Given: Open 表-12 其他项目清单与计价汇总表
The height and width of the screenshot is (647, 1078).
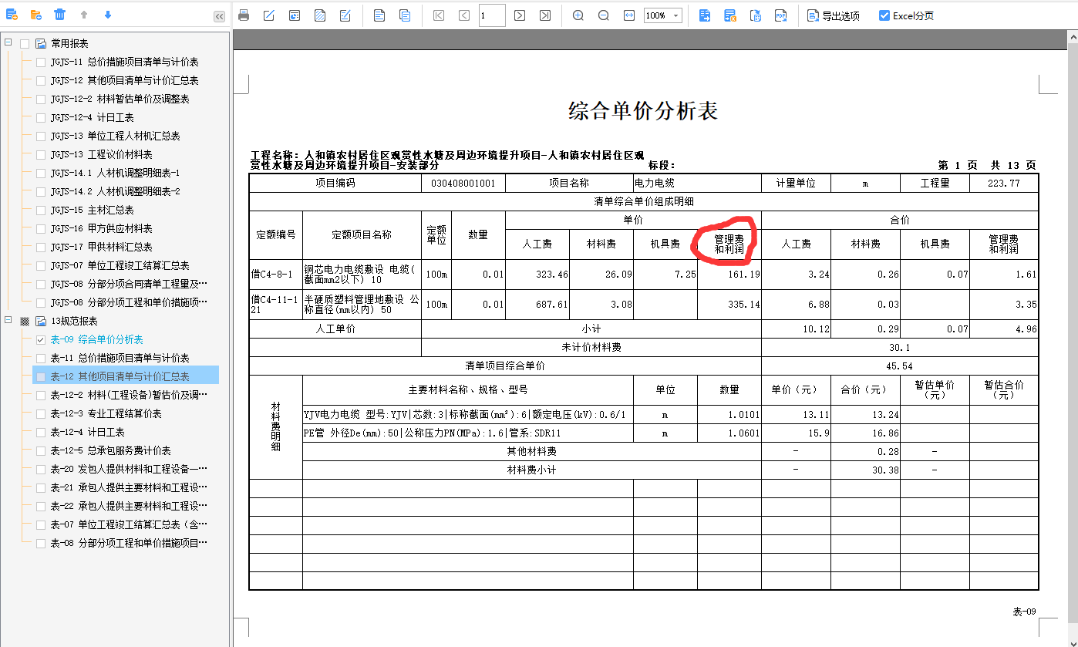Looking at the screenshot, I should click(120, 376).
